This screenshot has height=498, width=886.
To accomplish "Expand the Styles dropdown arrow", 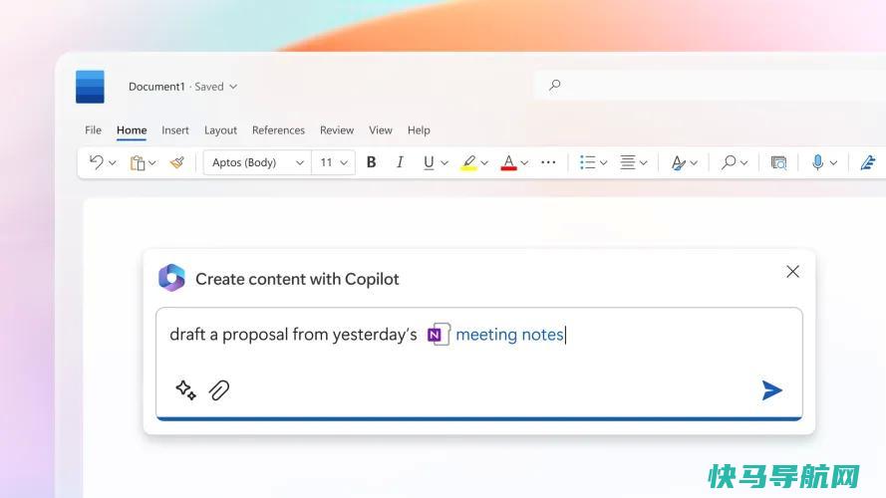I will (694, 163).
